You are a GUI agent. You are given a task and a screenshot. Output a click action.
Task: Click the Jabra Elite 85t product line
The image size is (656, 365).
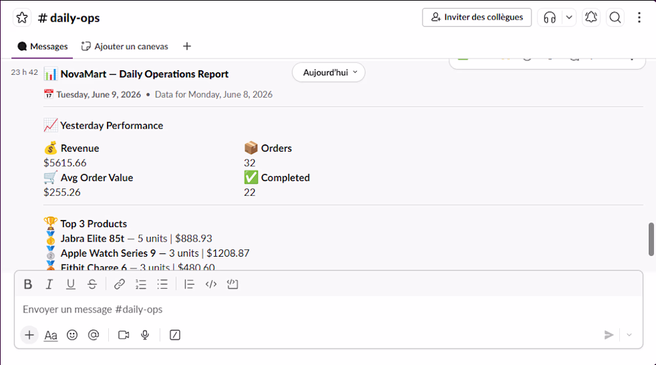136,238
